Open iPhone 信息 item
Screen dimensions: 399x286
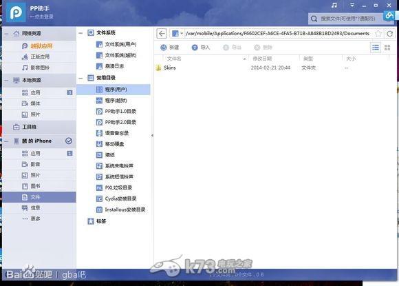(x=39, y=208)
